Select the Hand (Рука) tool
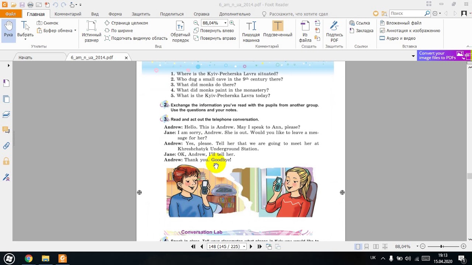 8,30
